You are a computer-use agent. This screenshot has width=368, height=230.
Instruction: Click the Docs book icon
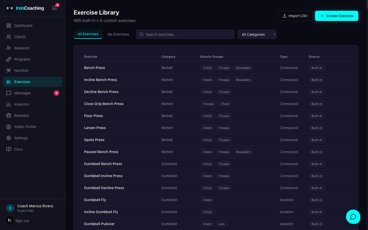(9, 149)
